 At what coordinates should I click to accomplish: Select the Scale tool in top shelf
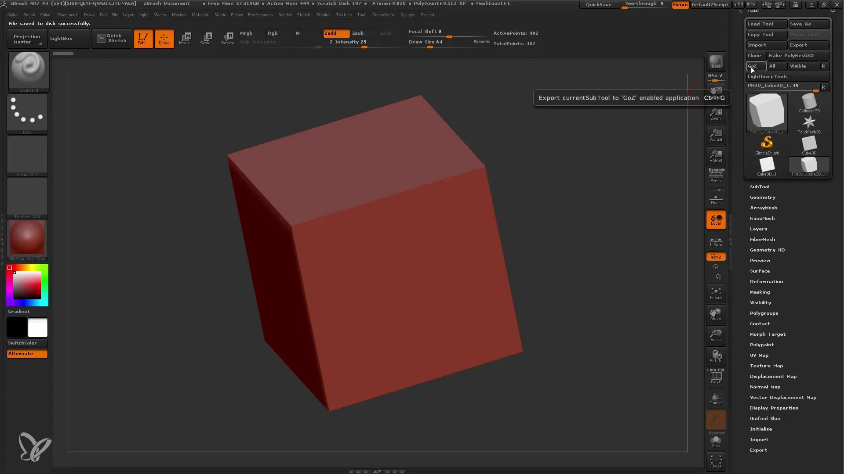[206, 39]
